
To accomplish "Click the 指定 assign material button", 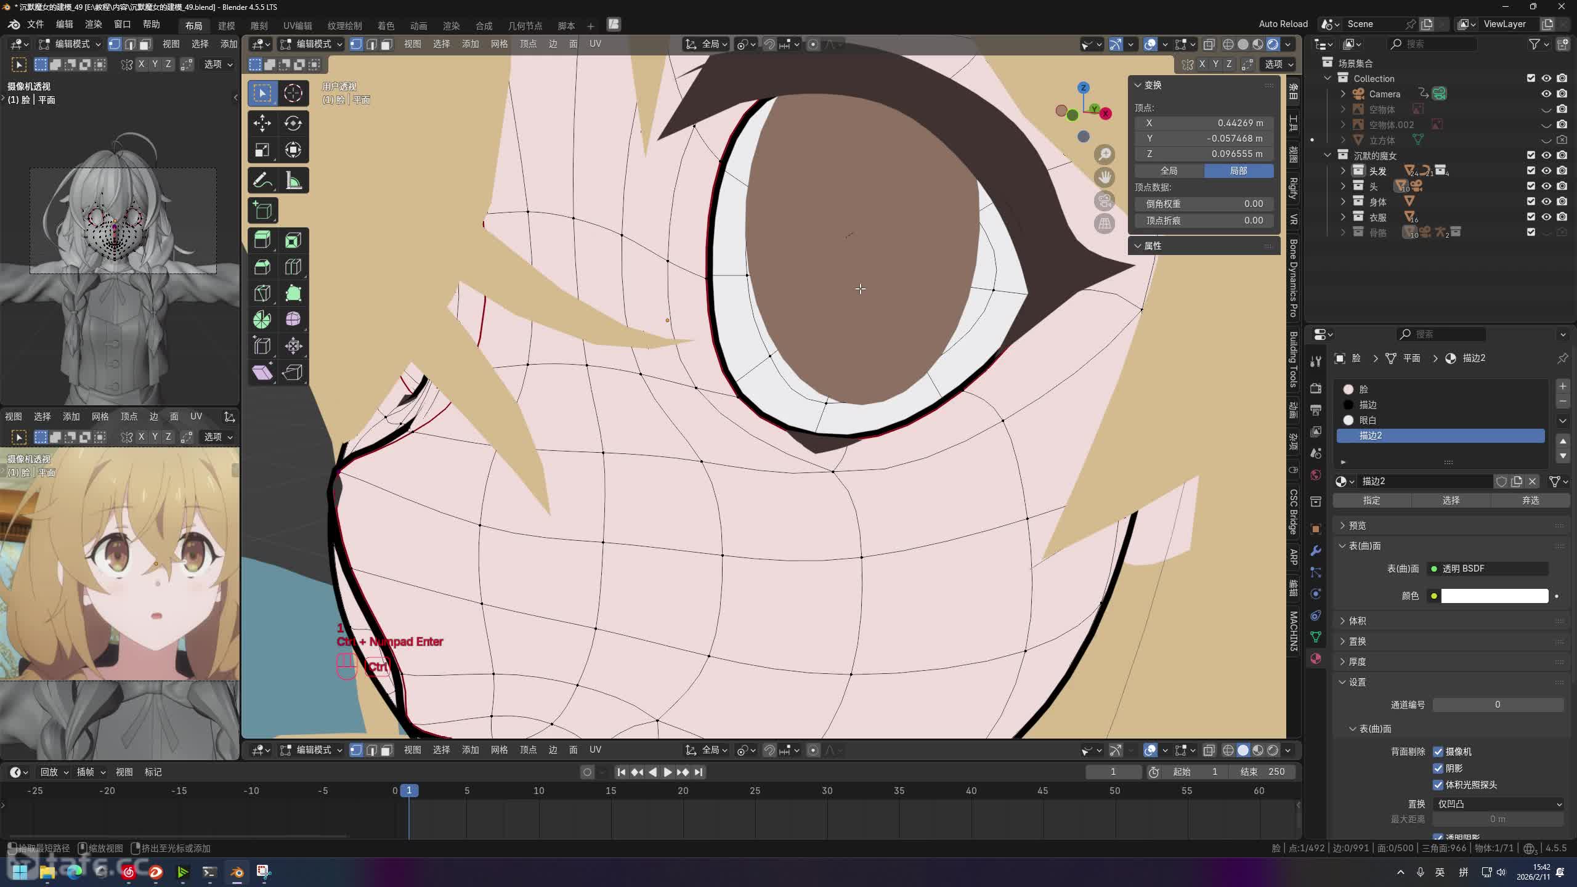I will click(1371, 500).
